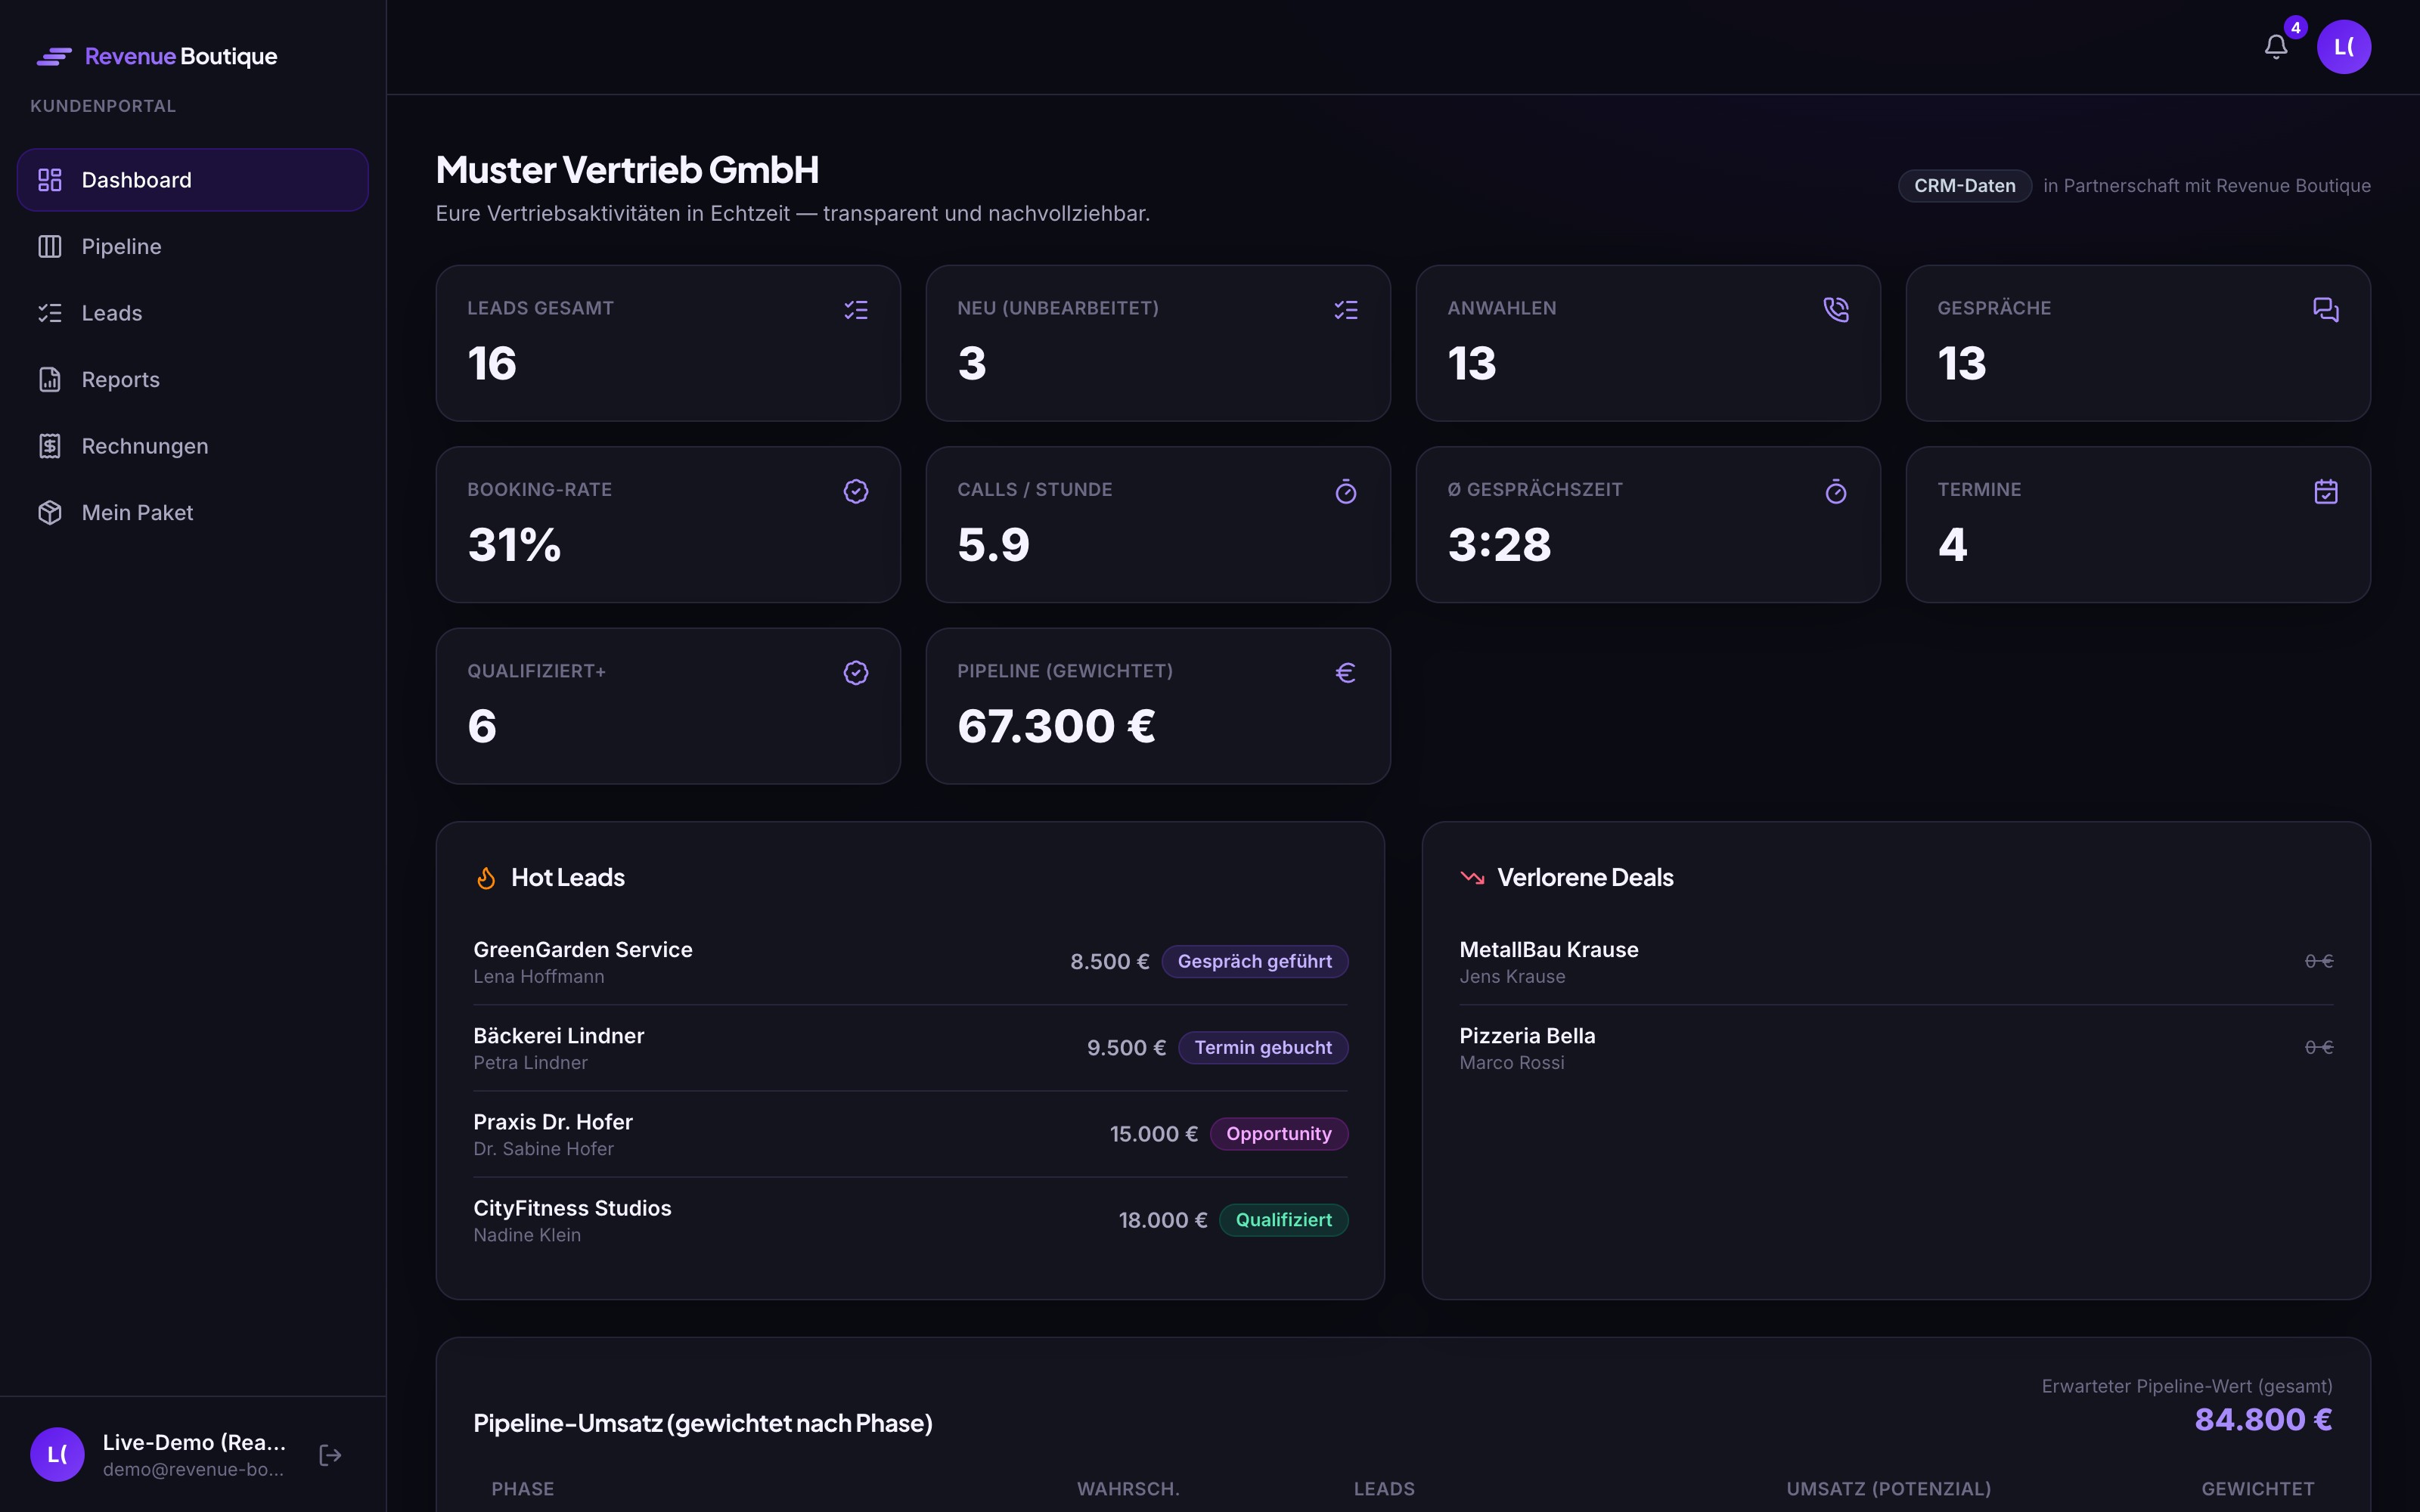Click the logout icon in sidebar footer
Screen dimensions: 2420x1512
click(x=330, y=1455)
